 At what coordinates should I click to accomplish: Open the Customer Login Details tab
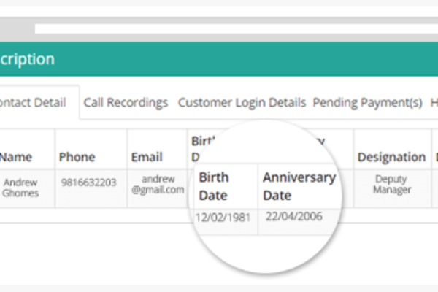242,102
